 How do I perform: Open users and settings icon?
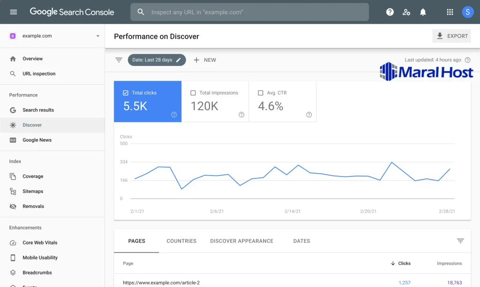406,12
